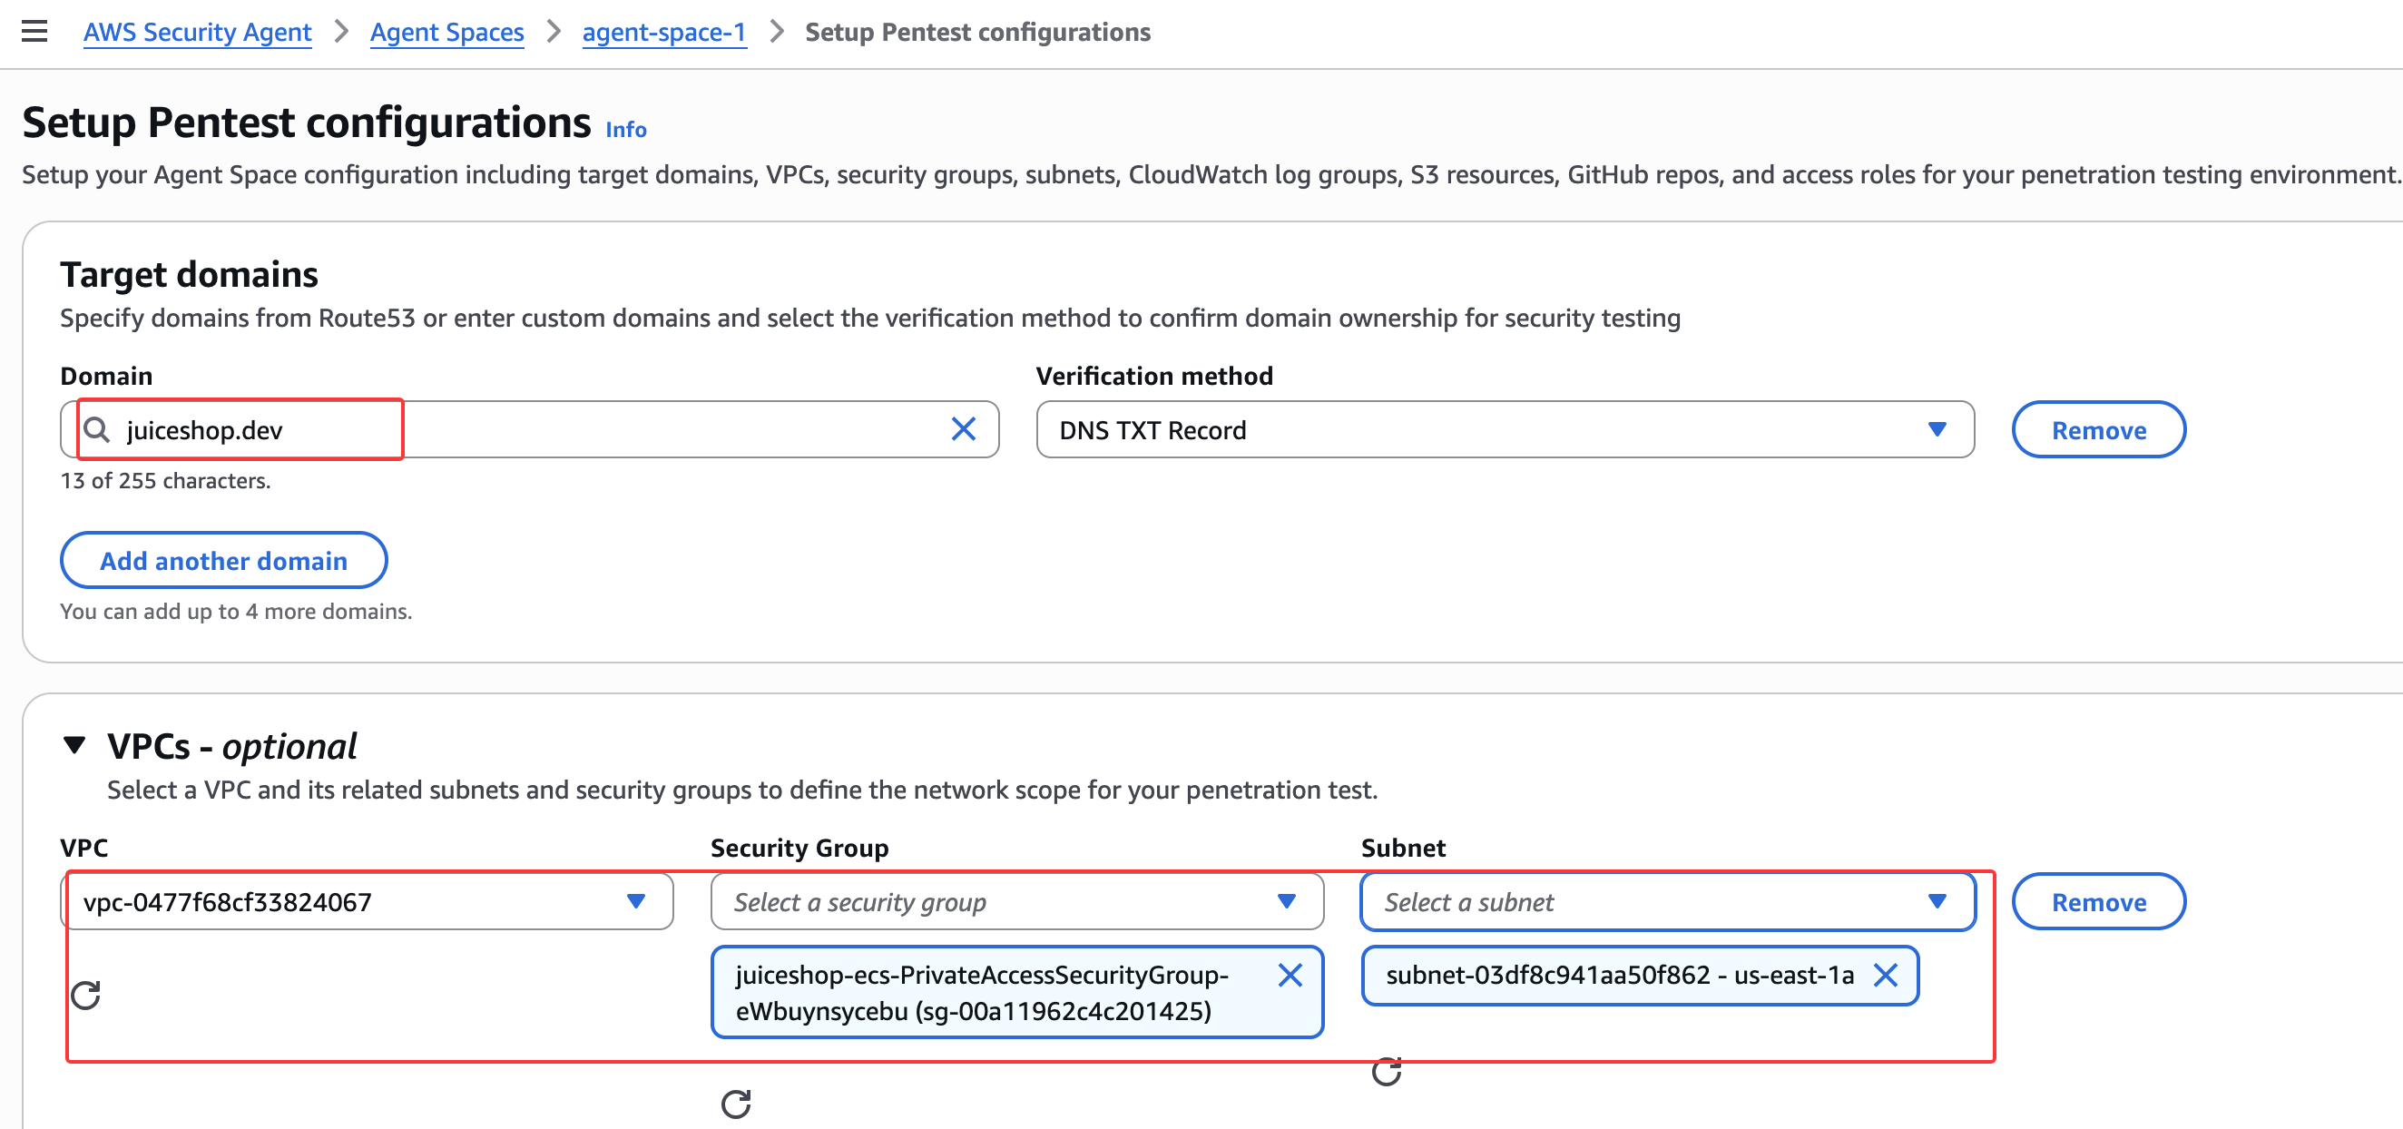
Task: Open the hamburger navigation menu
Action: point(34,32)
